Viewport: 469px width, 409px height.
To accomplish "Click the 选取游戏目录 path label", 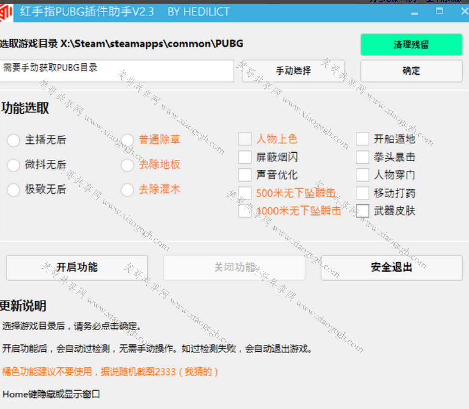I will (x=121, y=44).
